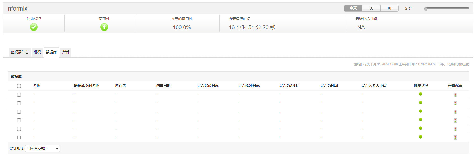Image resolution: width=476 pixels, height=167 pixels.
Task: Click the green health status checkmark icon
Action: (34, 27)
